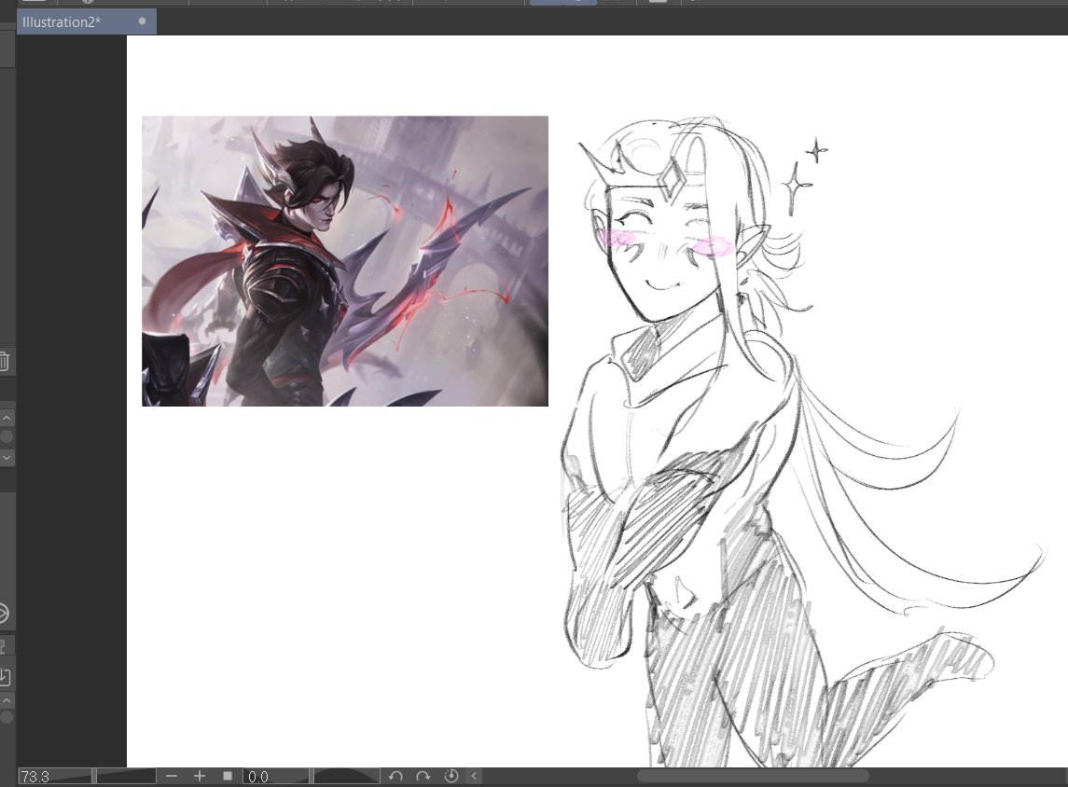This screenshot has width=1068, height=787.
Task: Zoom in with the plus icon
Action: (x=200, y=776)
